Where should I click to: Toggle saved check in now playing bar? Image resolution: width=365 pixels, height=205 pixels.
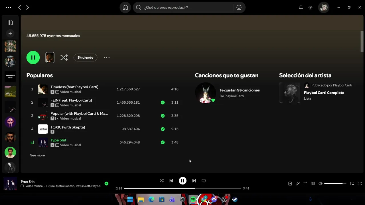click(x=106, y=184)
